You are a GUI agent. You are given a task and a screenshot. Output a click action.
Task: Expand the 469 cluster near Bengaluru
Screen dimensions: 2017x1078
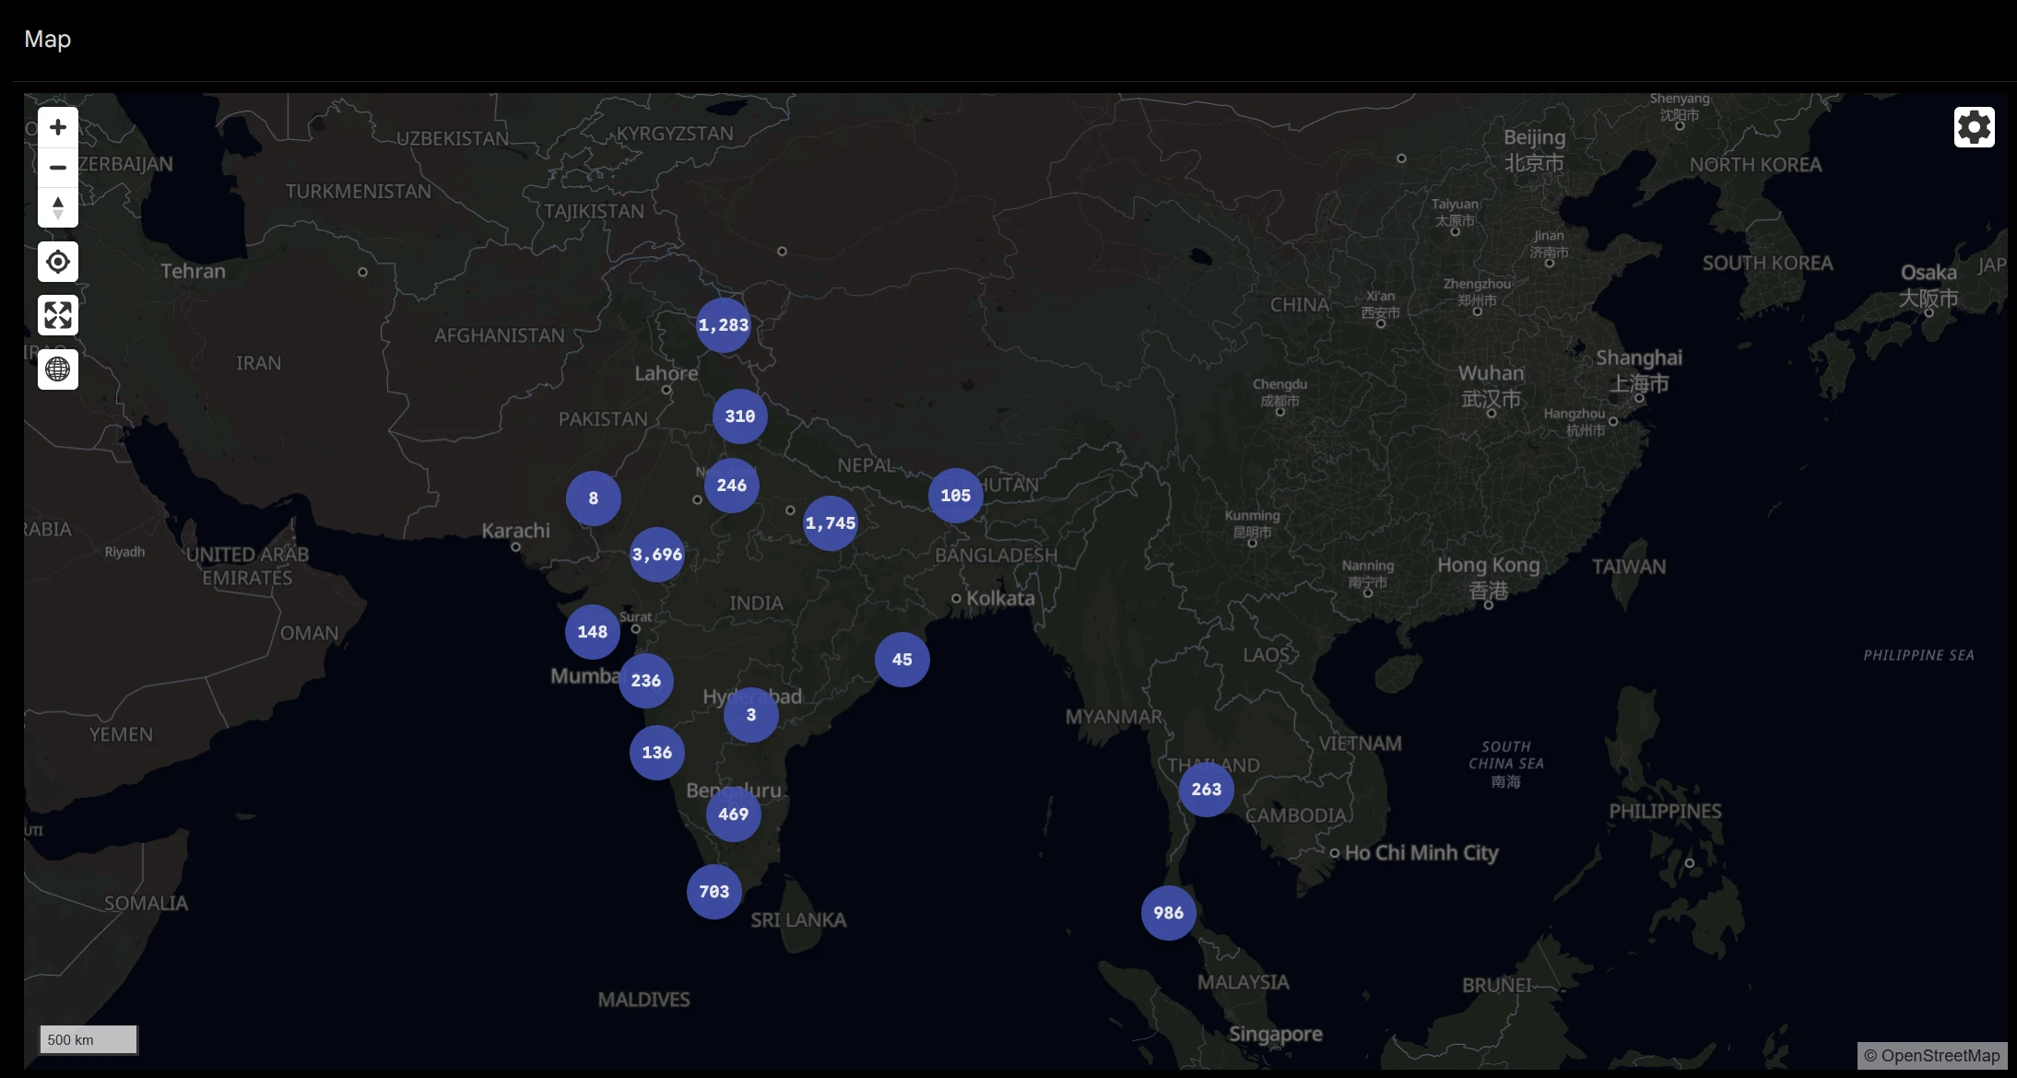734,814
